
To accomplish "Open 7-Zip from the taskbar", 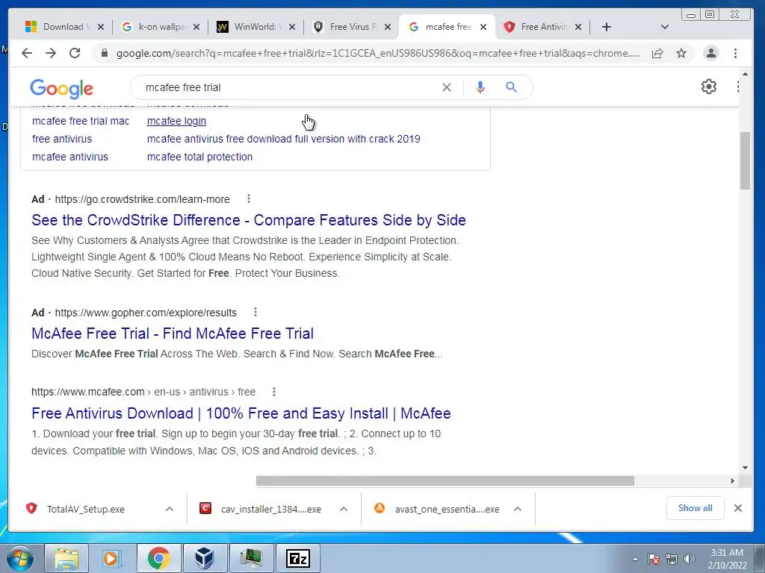I will point(298,558).
